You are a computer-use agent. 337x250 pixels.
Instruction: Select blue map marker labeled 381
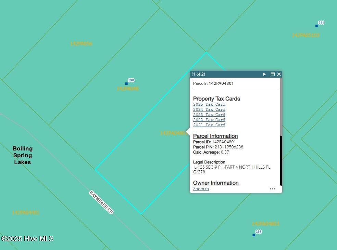(316, 26)
